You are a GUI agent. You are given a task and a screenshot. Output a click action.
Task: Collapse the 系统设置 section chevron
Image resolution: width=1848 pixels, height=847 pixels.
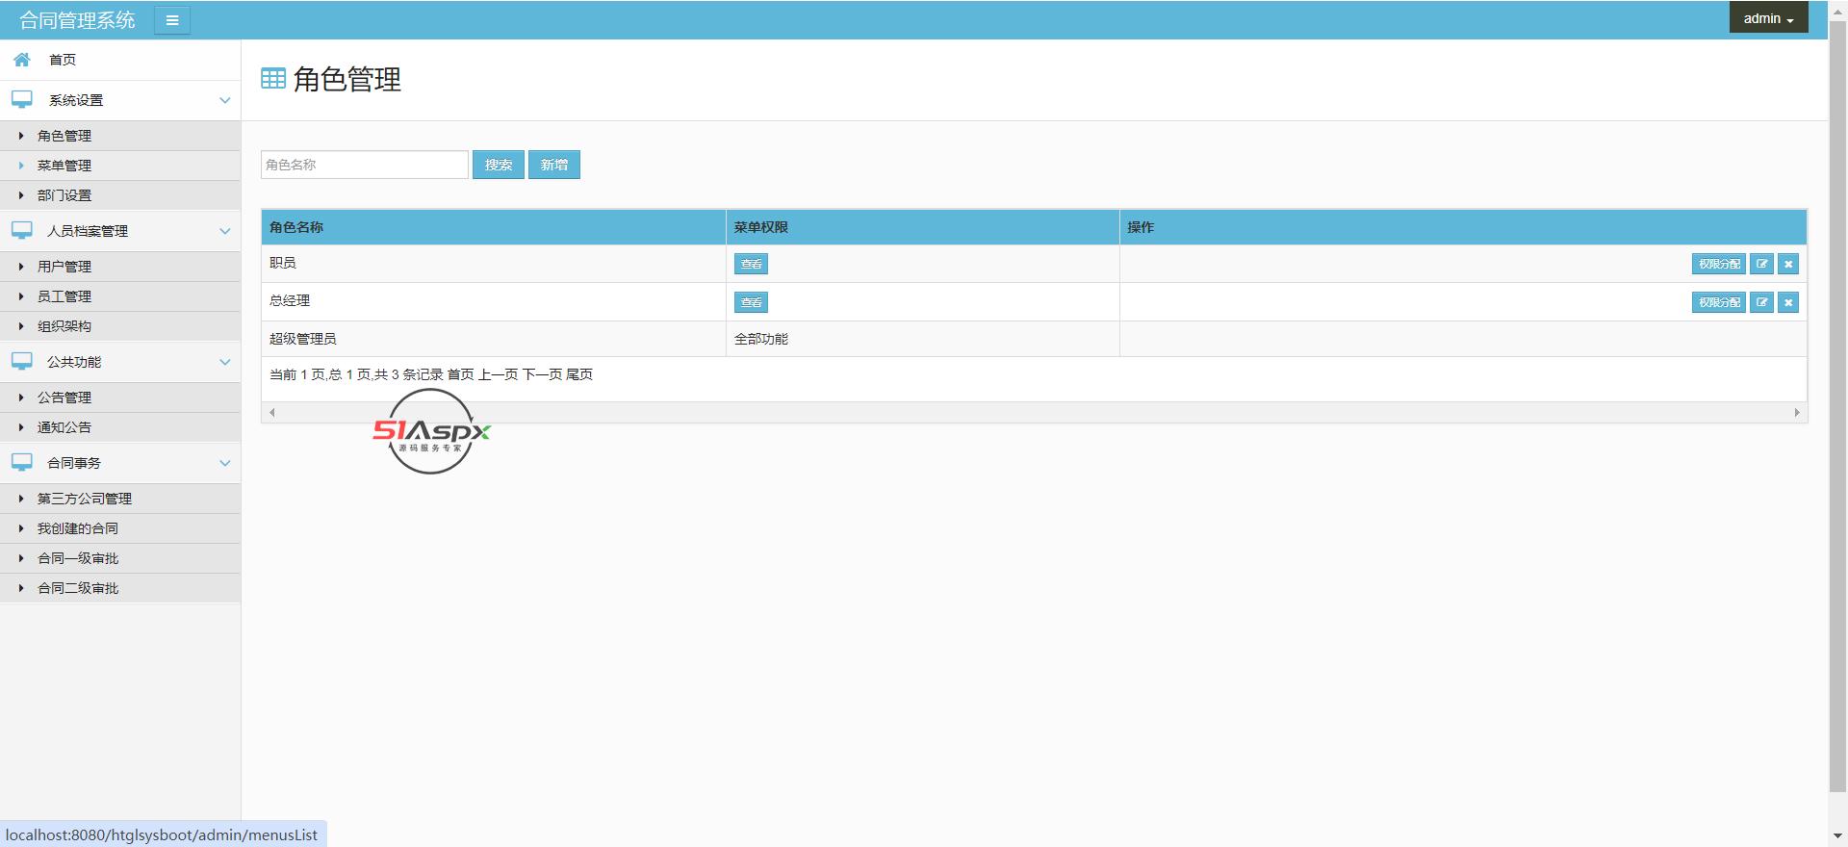coord(225,100)
